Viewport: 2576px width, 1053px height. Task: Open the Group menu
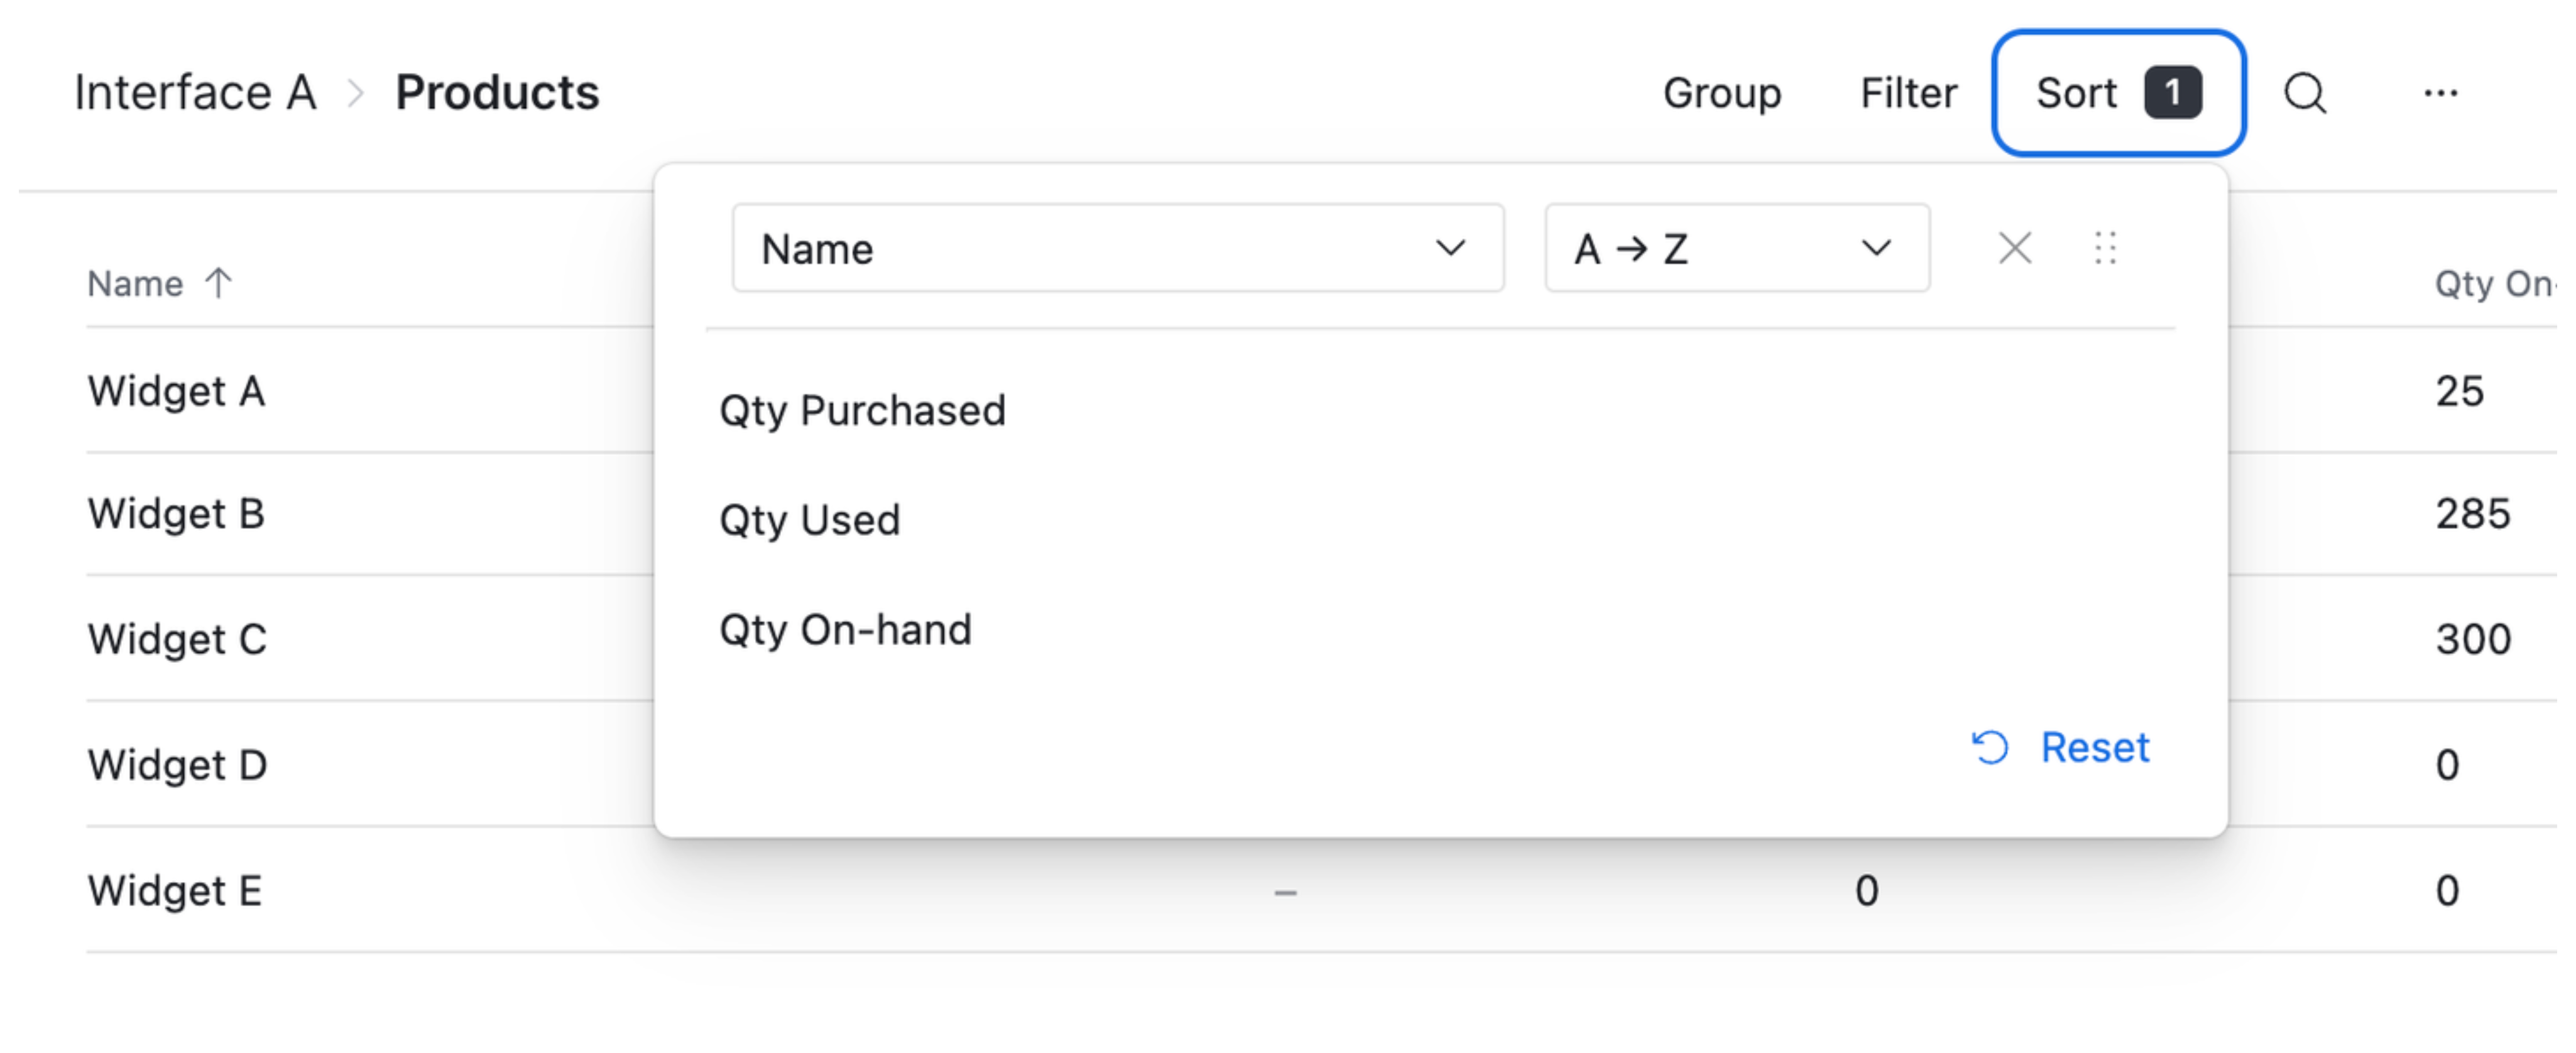pyautogui.click(x=1723, y=93)
